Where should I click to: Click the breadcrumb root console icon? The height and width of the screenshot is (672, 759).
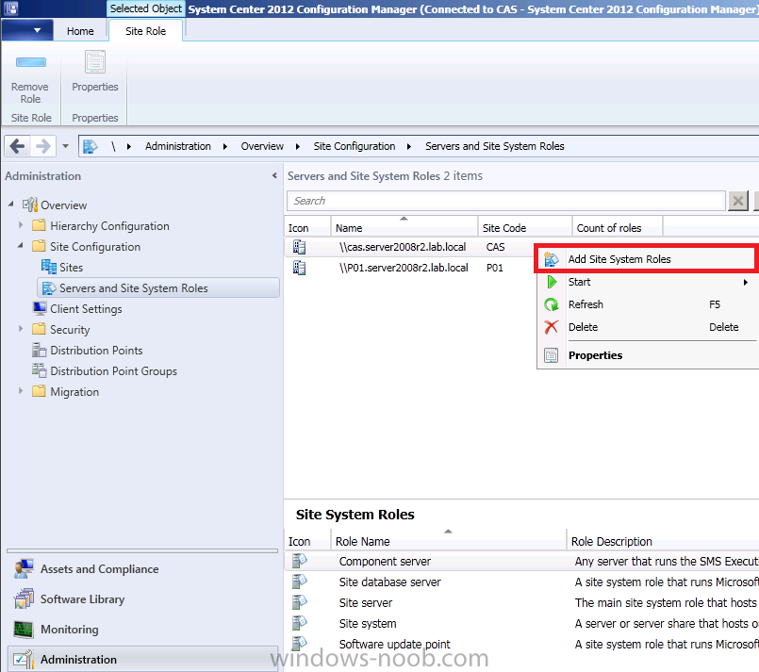[90, 146]
